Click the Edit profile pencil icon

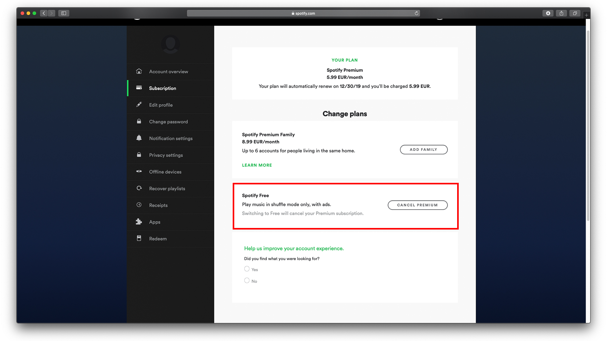coord(139,105)
